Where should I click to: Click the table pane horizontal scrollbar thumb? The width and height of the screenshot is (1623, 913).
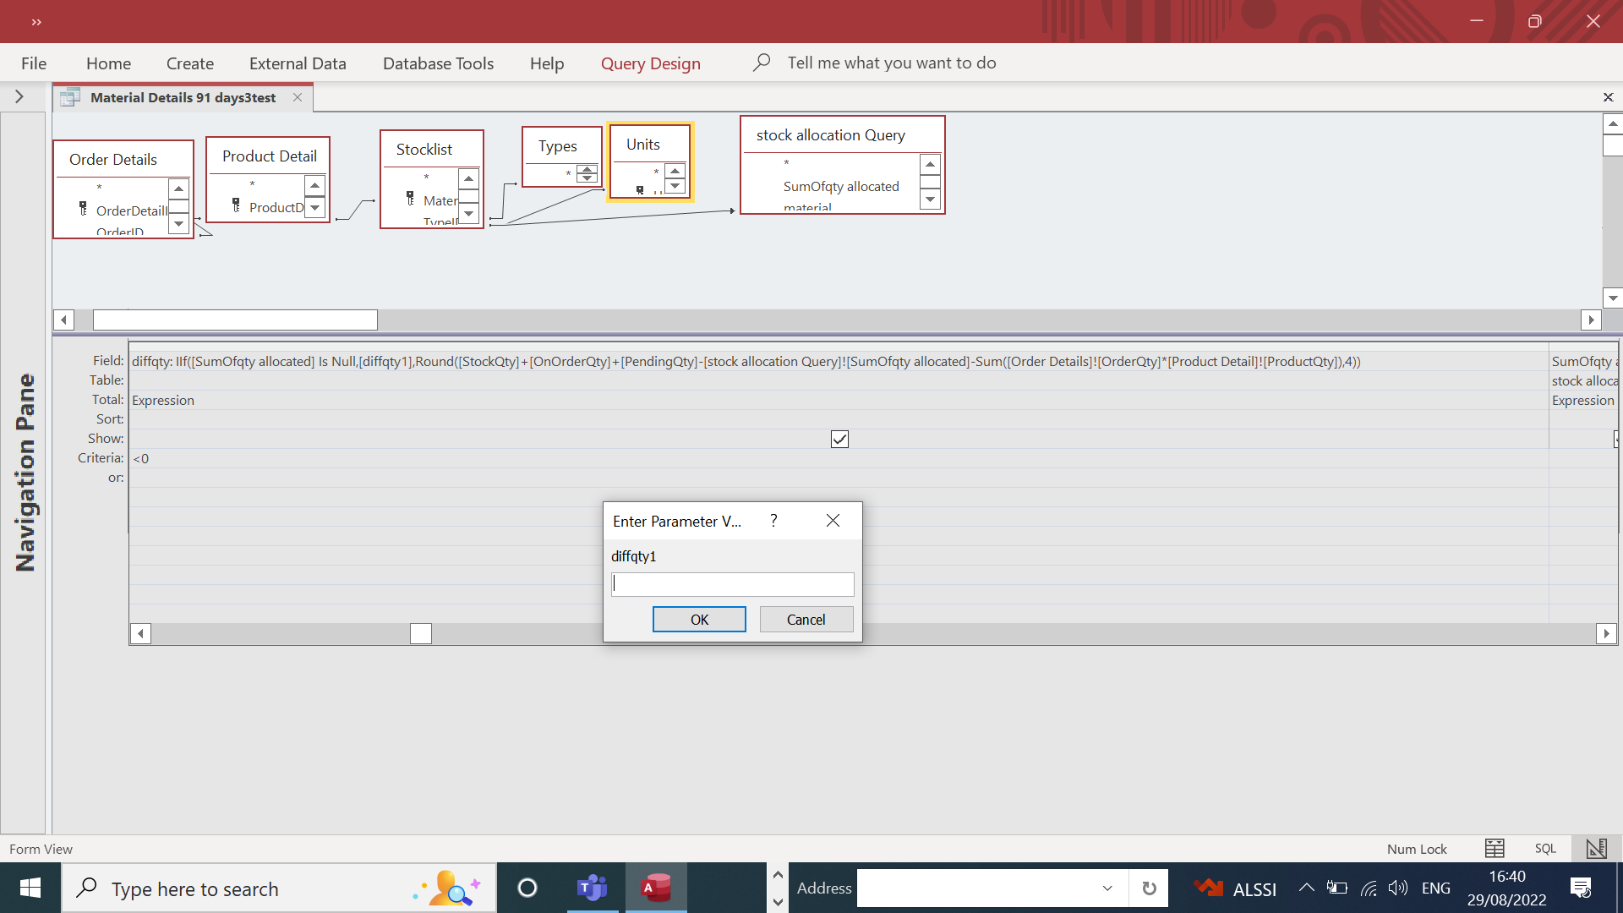pos(235,320)
